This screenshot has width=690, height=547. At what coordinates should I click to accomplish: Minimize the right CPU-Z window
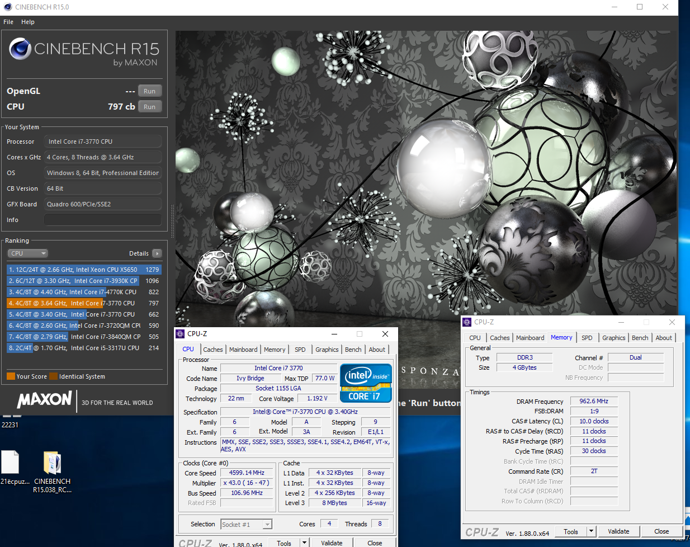(621, 322)
